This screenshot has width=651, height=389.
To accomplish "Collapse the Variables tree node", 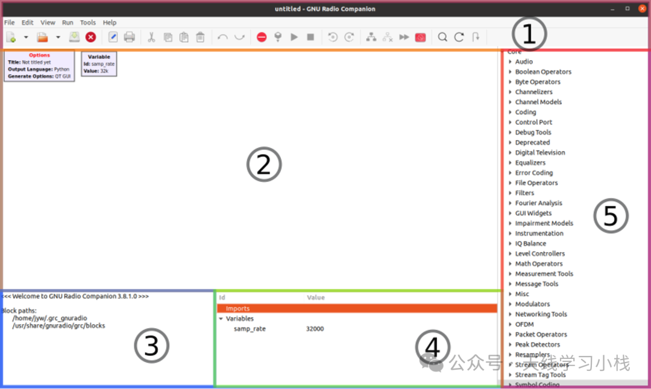I will tap(221, 319).
